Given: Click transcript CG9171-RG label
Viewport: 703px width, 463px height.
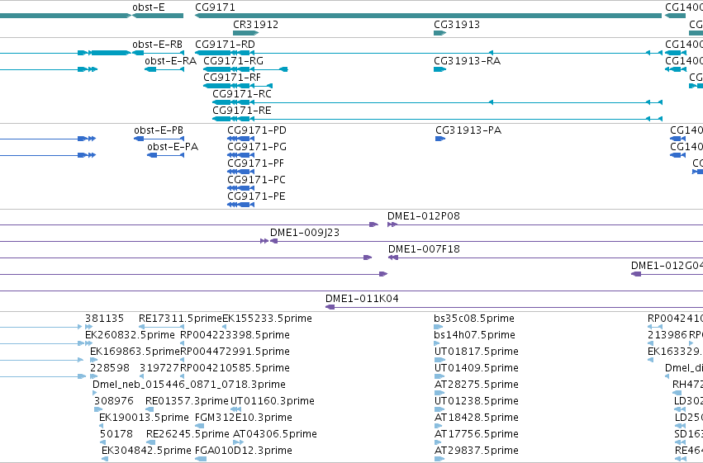Looking at the screenshot, I should click(233, 61).
